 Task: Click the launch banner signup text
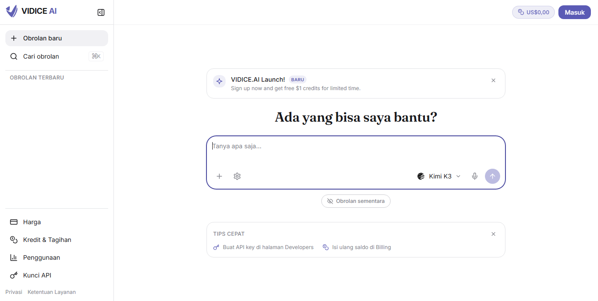tap(295, 88)
